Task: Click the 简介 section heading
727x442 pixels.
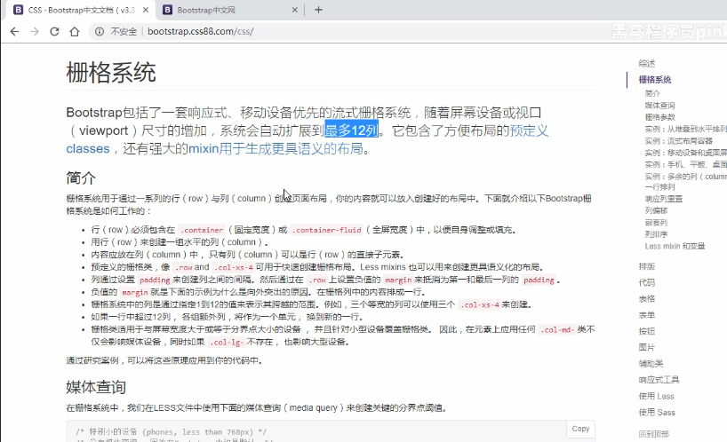Action: tap(81, 178)
